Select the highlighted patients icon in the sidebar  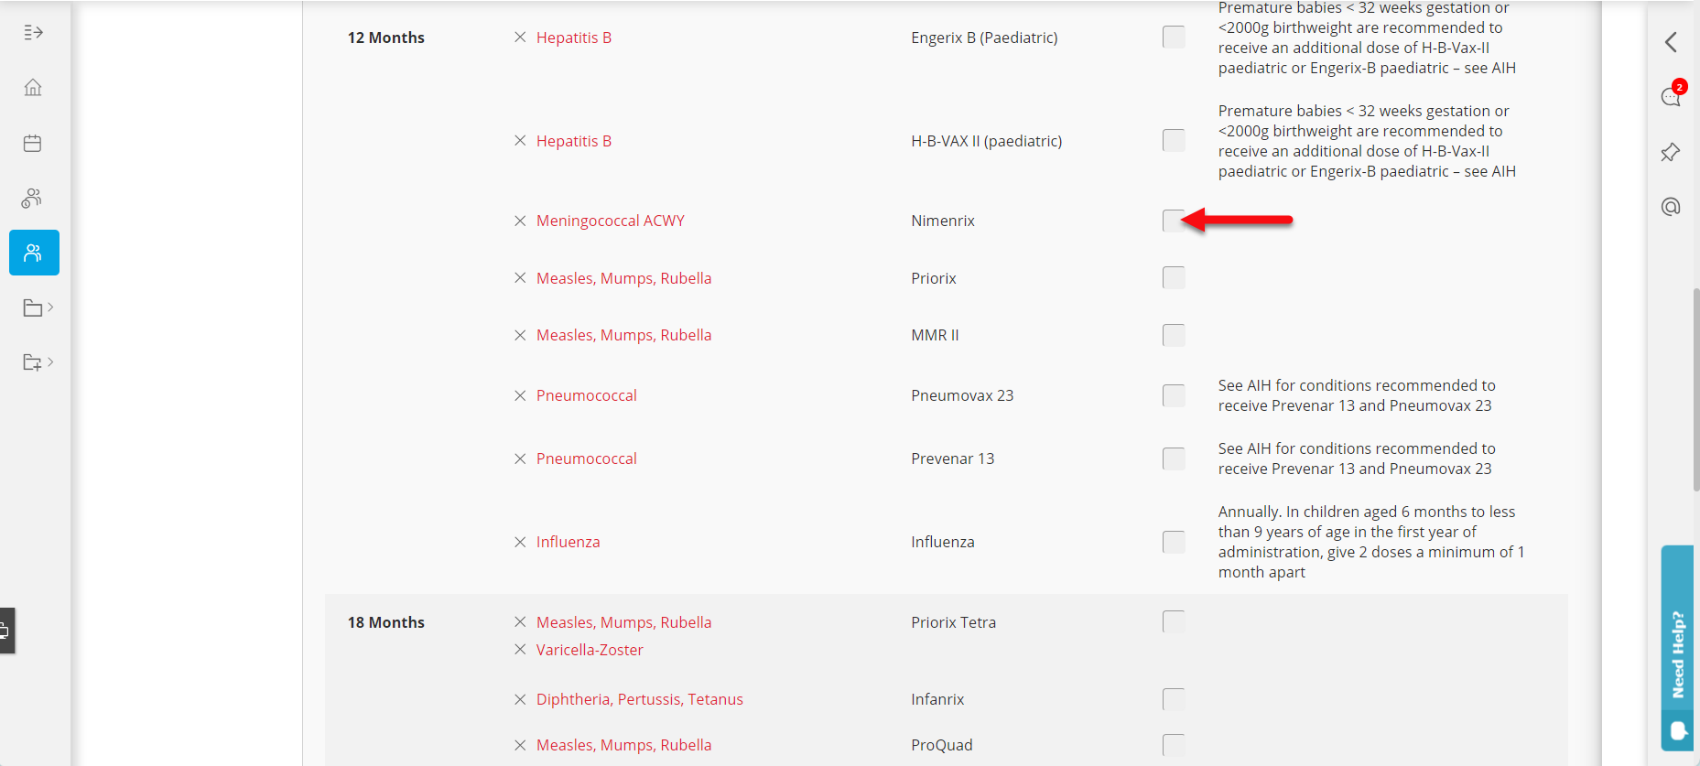coord(34,253)
